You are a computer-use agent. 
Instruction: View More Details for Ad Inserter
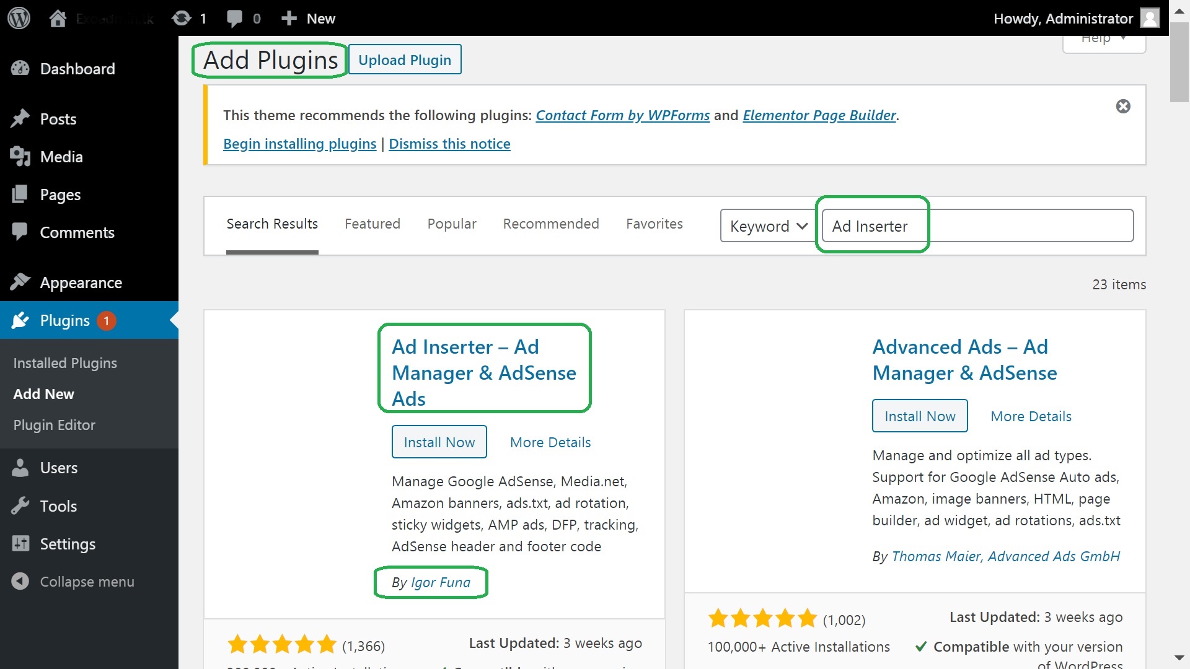(x=550, y=442)
